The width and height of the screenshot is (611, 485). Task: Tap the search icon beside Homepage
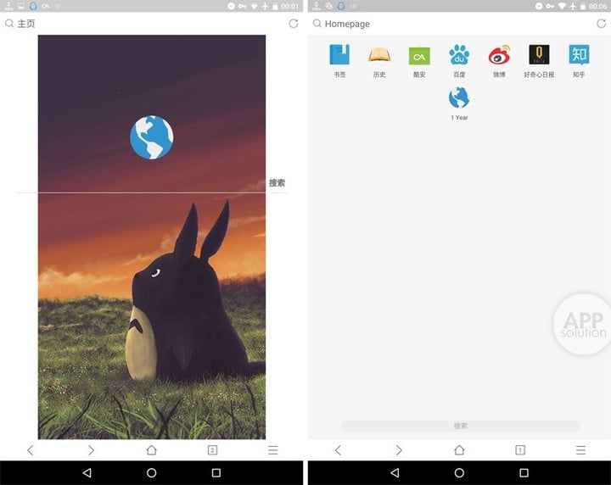317,24
